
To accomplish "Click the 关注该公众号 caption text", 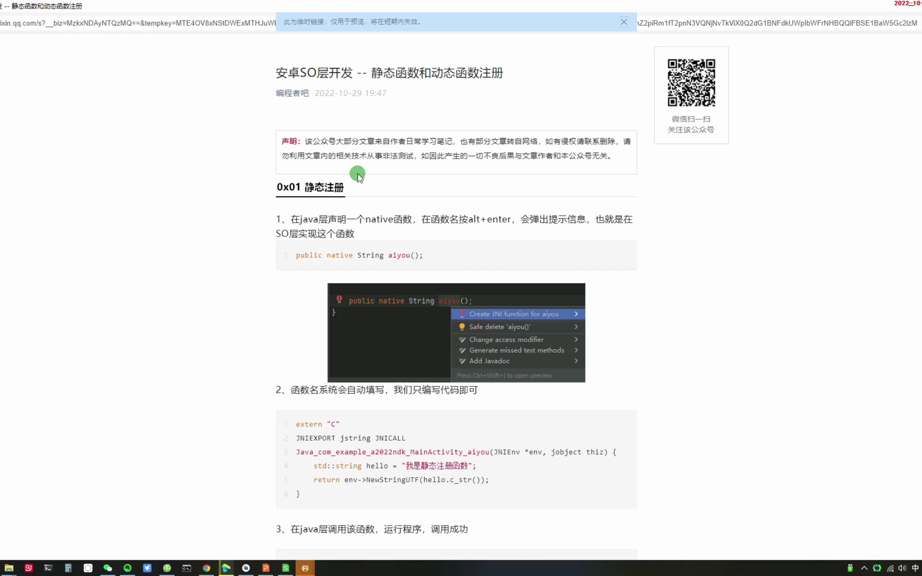I will click(691, 130).
